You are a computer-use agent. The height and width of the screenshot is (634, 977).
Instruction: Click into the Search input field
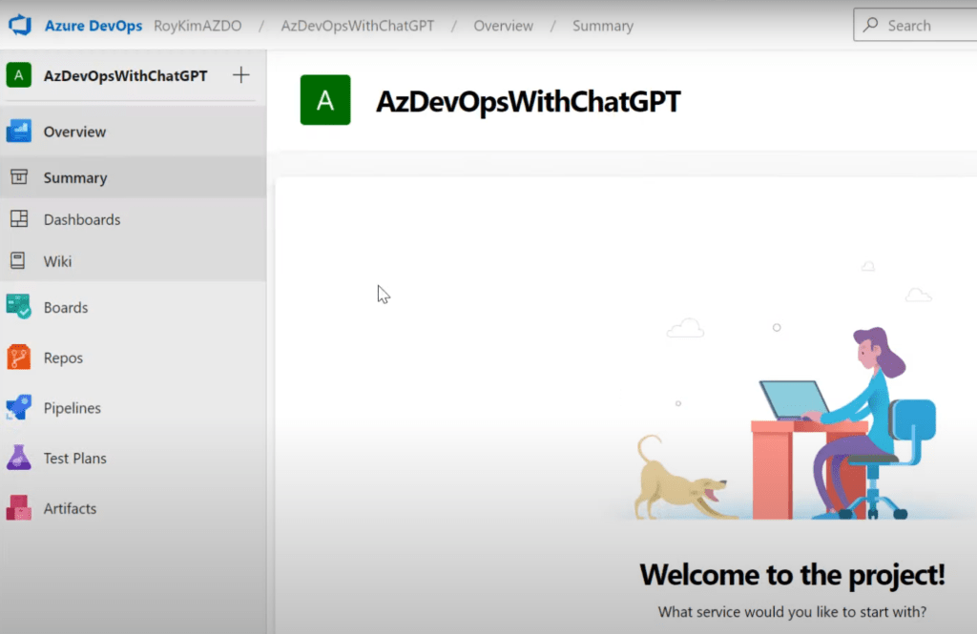tap(925, 26)
